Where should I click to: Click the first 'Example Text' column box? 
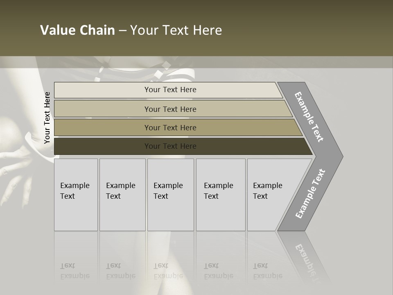click(x=76, y=195)
